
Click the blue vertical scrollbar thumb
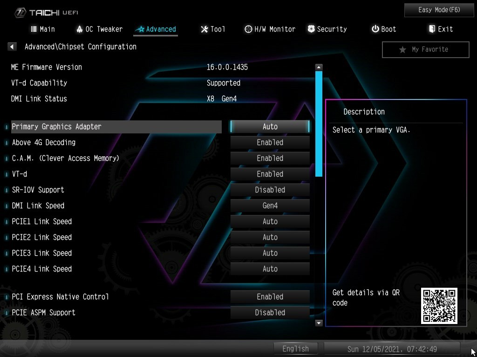click(x=319, y=124)
